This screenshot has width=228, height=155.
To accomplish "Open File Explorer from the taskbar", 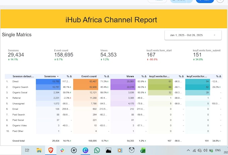I will 39,150.
